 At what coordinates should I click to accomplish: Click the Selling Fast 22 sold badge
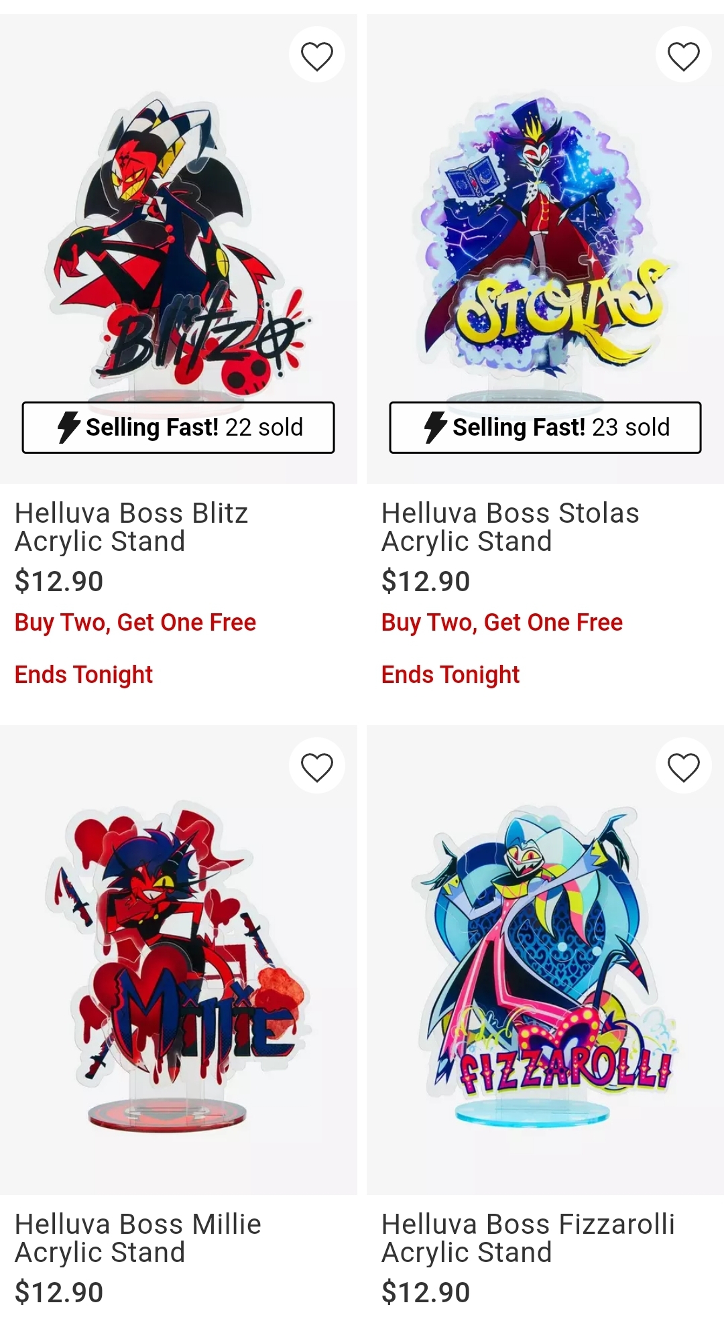[x=178, y=428]
